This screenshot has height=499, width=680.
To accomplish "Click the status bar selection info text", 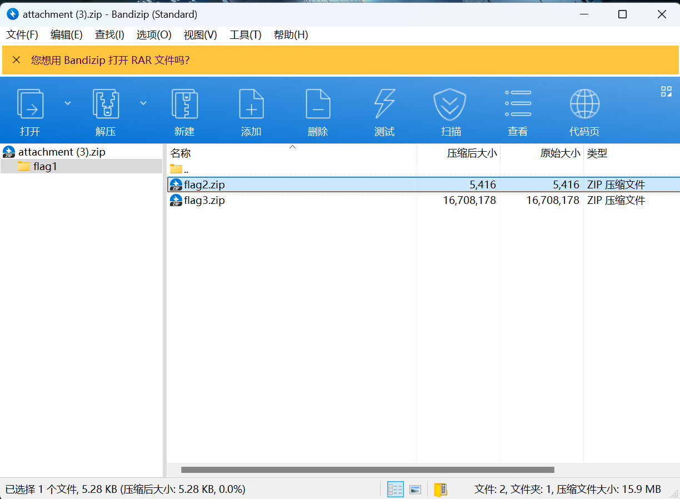I will click(125, 490).
